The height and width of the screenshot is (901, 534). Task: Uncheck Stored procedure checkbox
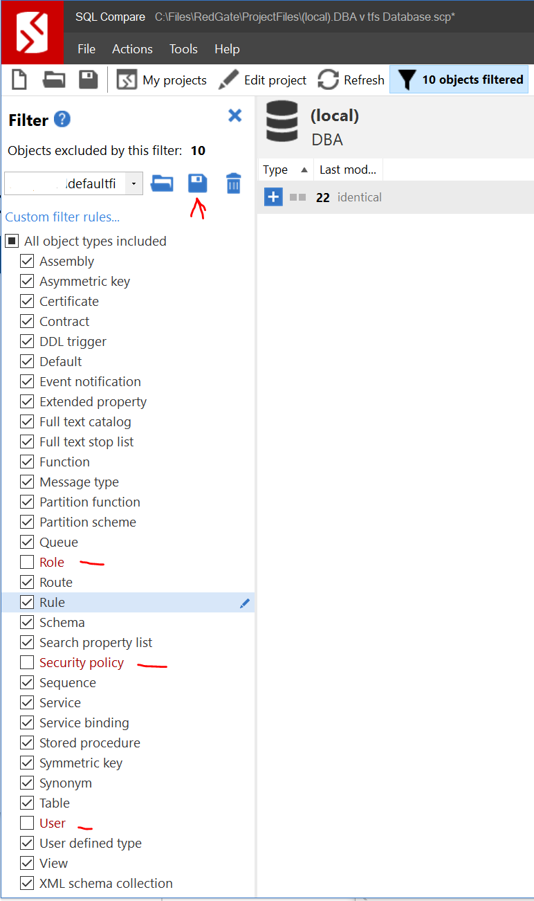point(27,743)
